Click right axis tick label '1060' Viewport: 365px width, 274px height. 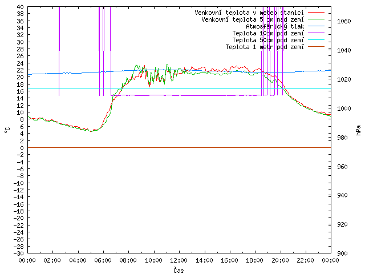pyautogui.click(x=344, y=21)
